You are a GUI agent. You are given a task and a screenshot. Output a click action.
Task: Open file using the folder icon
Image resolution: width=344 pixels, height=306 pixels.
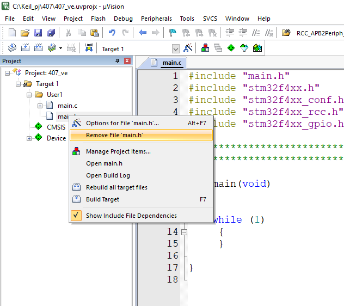pyautogui.click(x=25, y=33)
